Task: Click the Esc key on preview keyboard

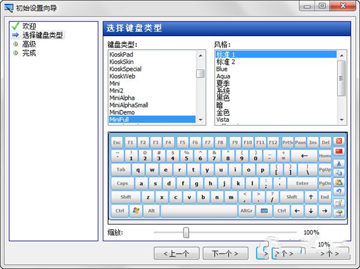Action: point(117,142)
